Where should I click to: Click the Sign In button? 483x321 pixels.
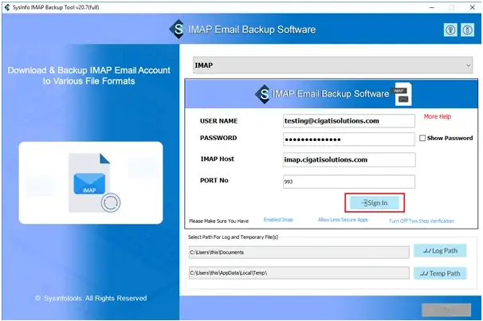(x=375, y=203)
